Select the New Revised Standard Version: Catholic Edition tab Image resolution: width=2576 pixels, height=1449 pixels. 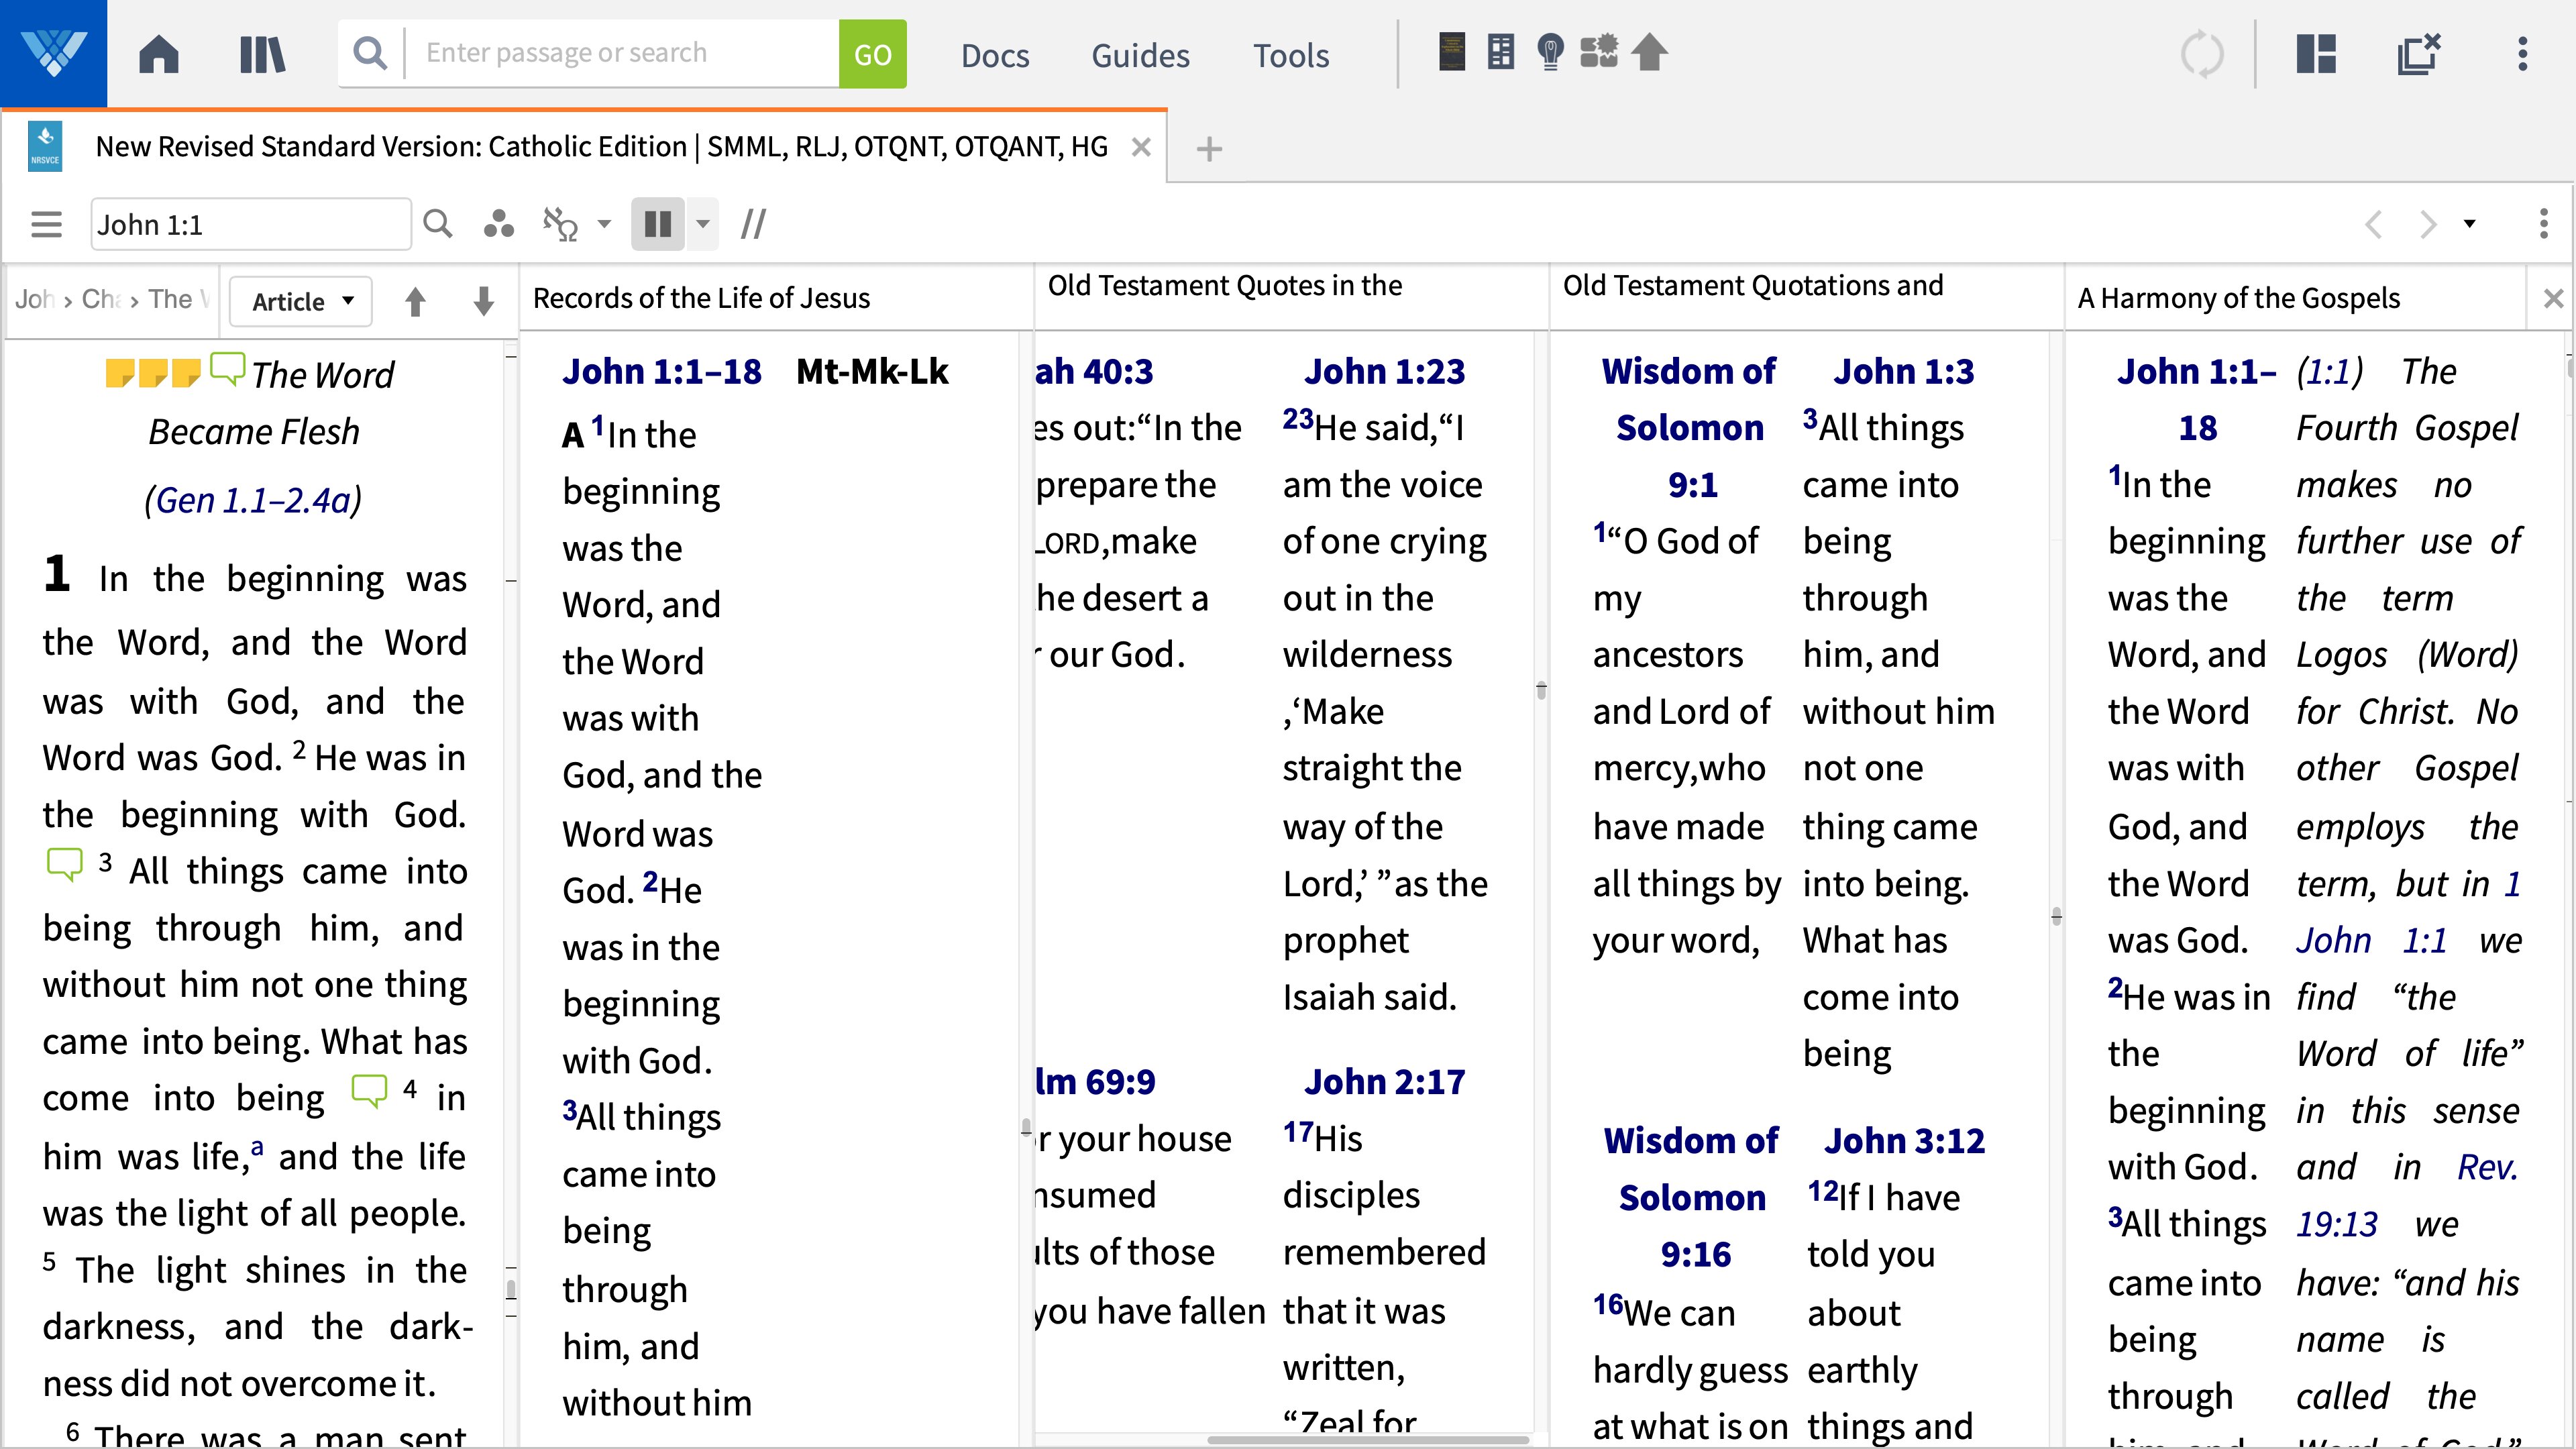[600, 147]
